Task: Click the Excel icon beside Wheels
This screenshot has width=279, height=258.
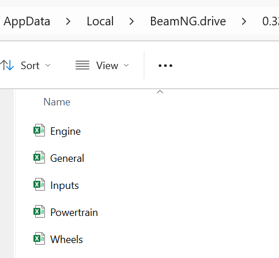Action: click(39, 238)
